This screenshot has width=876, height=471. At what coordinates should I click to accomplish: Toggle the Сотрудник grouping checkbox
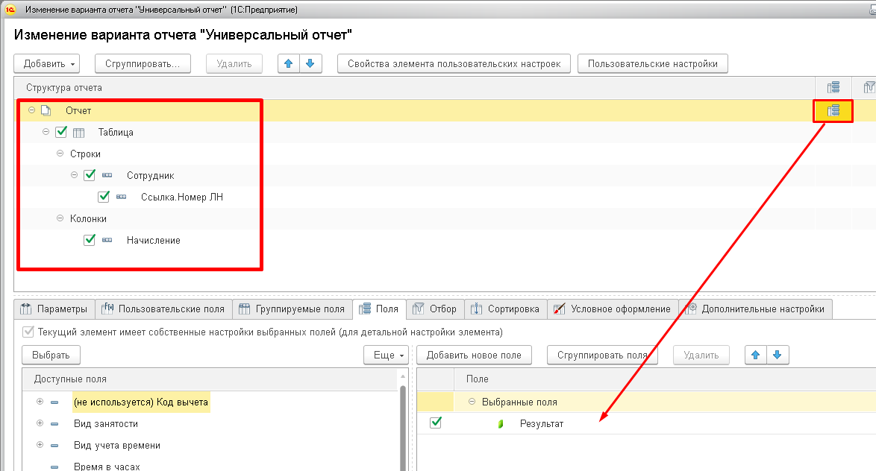[90, 175]
